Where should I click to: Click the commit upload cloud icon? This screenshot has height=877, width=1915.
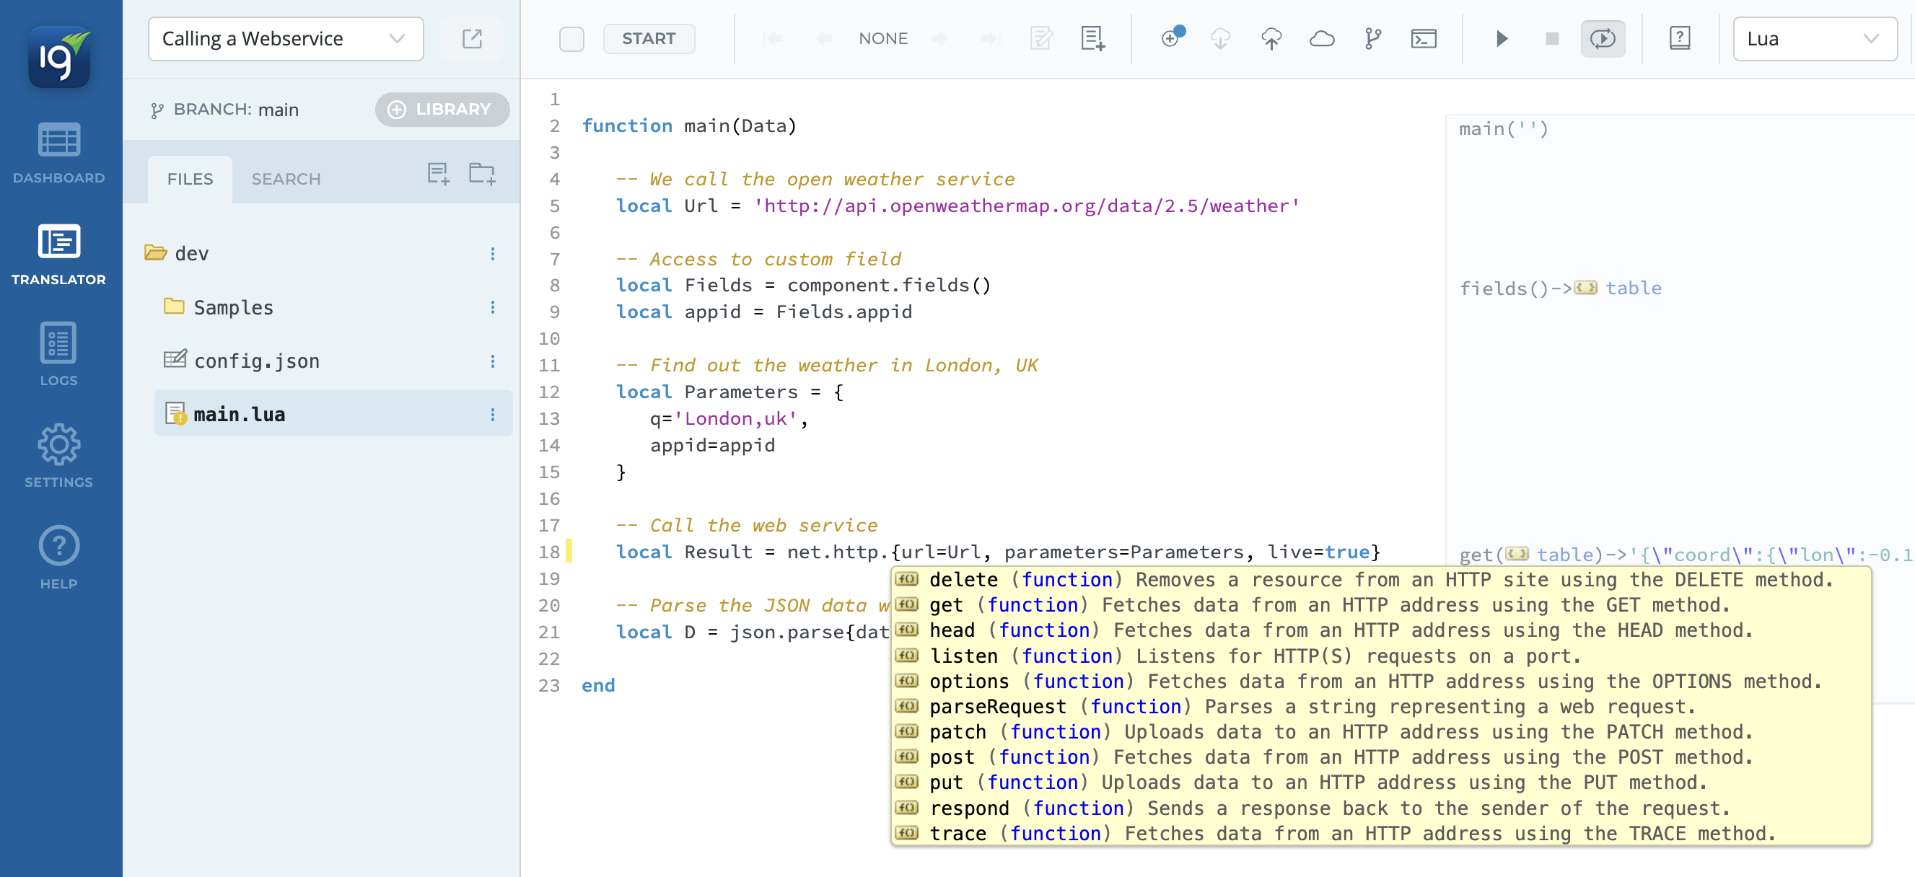[x=1271, y=39]
